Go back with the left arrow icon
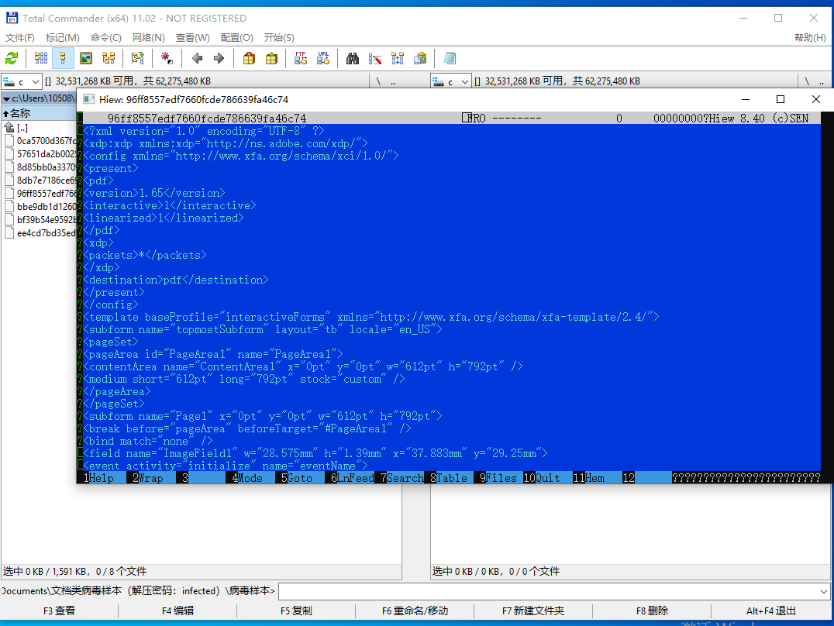 click(x=197, y=59)
